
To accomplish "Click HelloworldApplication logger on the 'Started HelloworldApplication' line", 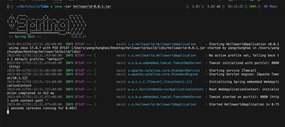I will [162, 104].
